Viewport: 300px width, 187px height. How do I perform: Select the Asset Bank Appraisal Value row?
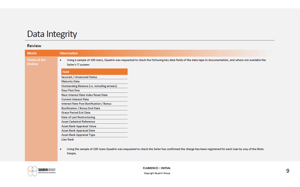tap(79, 126)
